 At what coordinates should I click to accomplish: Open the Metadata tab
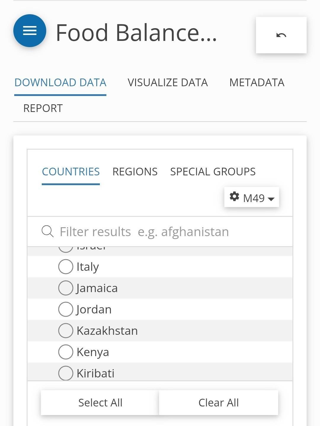257,82
